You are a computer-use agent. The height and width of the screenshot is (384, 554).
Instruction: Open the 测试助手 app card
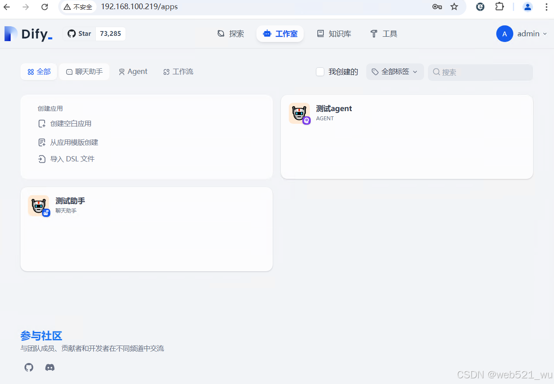pyautogui.click(x=147, y=229)
